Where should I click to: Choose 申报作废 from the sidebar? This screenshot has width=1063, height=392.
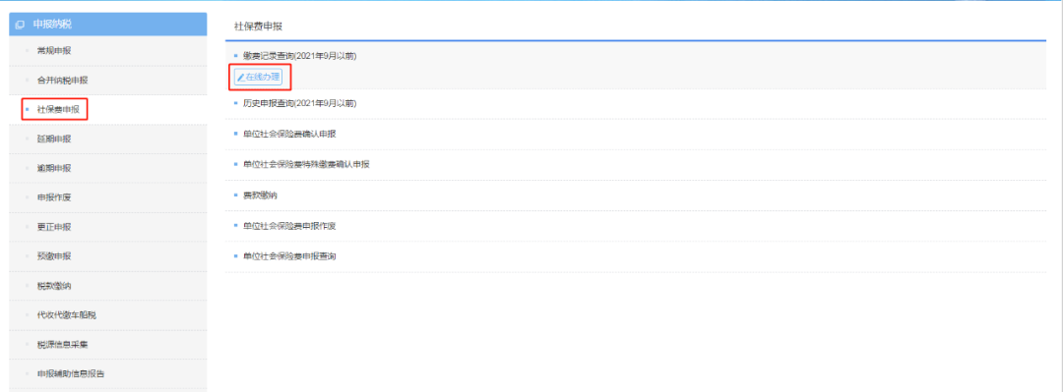click(x=53, y=197)
